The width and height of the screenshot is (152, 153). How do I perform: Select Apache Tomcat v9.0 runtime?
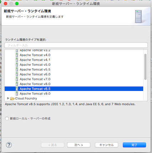tap(35, 94)
